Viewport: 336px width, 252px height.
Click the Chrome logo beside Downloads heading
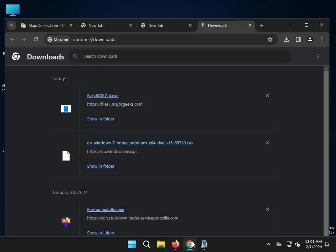point(16,56)
